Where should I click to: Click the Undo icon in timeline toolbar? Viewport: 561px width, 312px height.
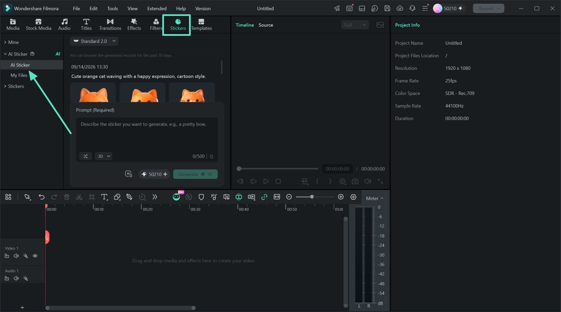[x=41, y=197]
